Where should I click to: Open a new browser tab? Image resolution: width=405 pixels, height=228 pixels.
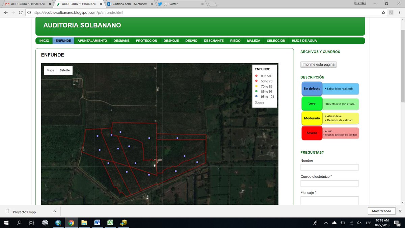coord(212,4)
